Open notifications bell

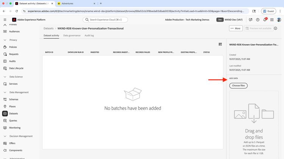click(265, 20)
